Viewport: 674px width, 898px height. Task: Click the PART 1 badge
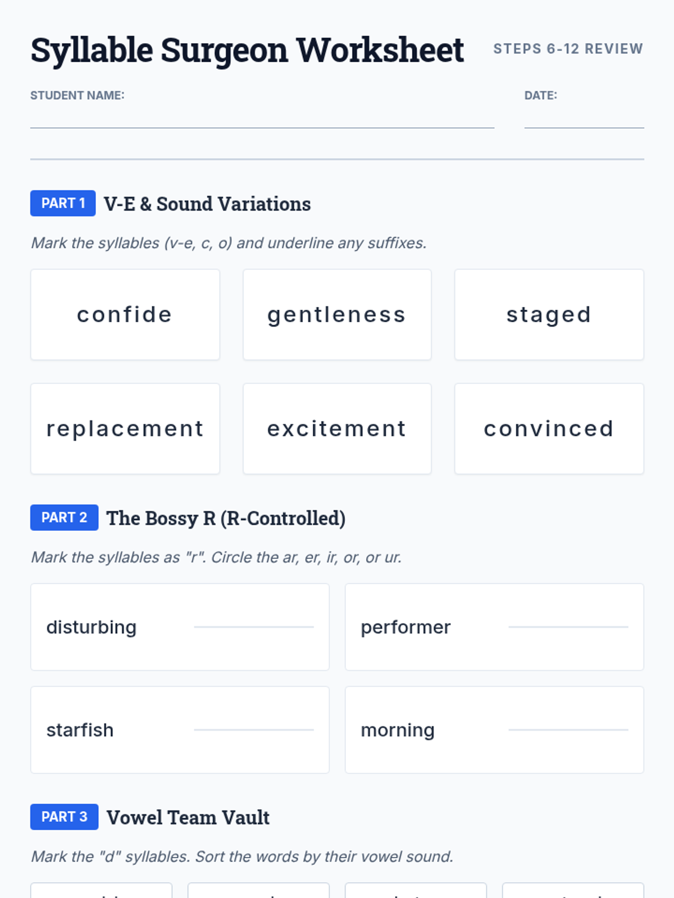[x=63, y=203]
